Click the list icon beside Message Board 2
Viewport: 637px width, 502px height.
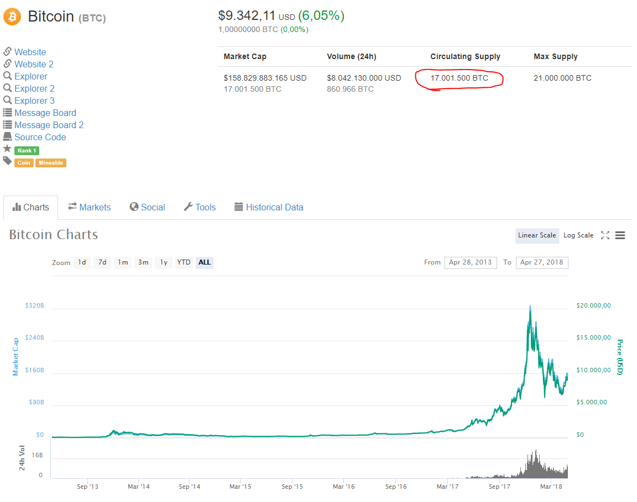coord(7,125)
